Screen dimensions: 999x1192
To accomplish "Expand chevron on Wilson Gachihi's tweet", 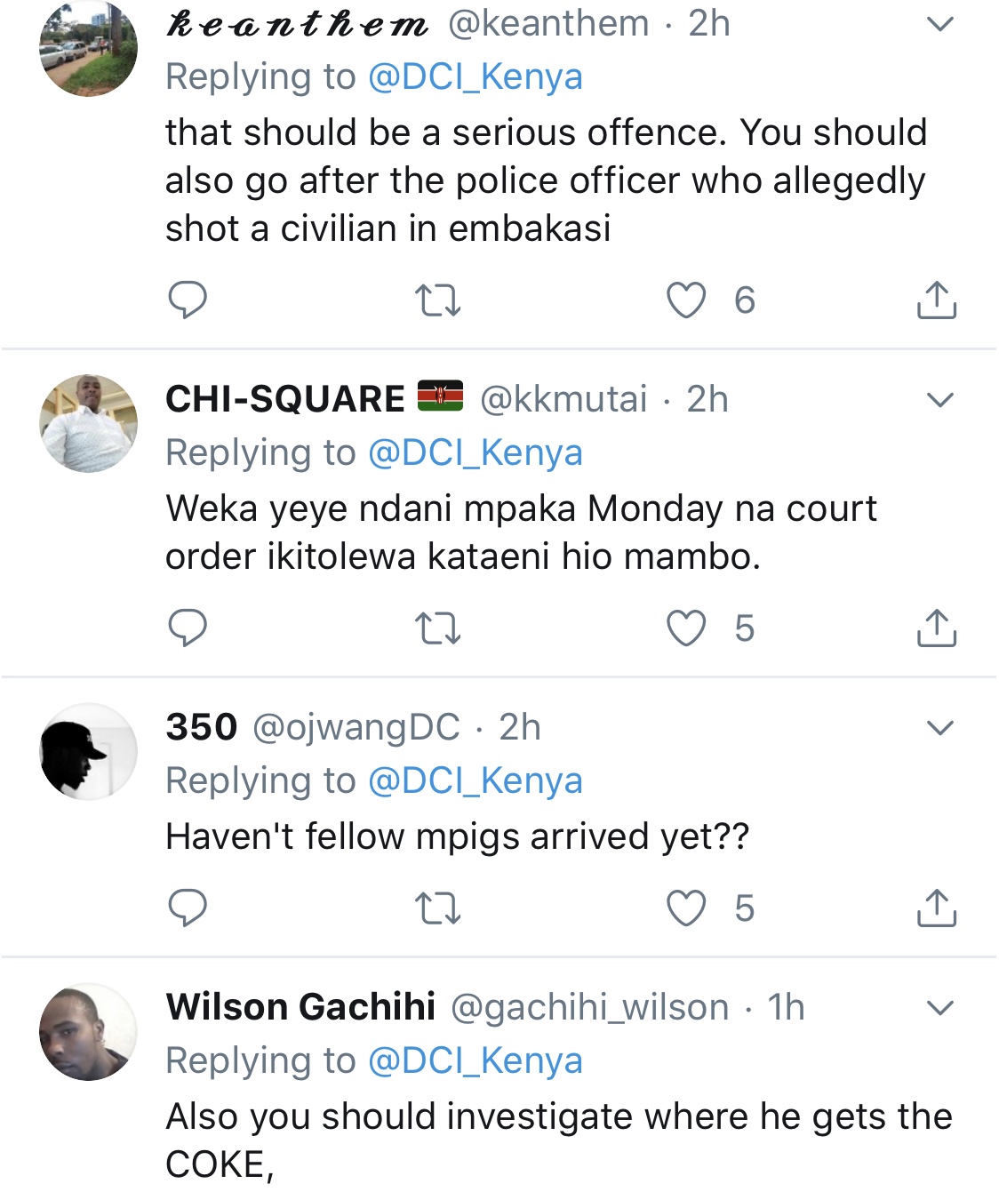I will pos(939,1008).
